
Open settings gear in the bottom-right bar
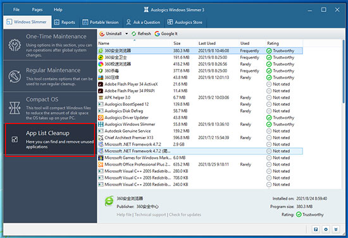coord(326,229)
